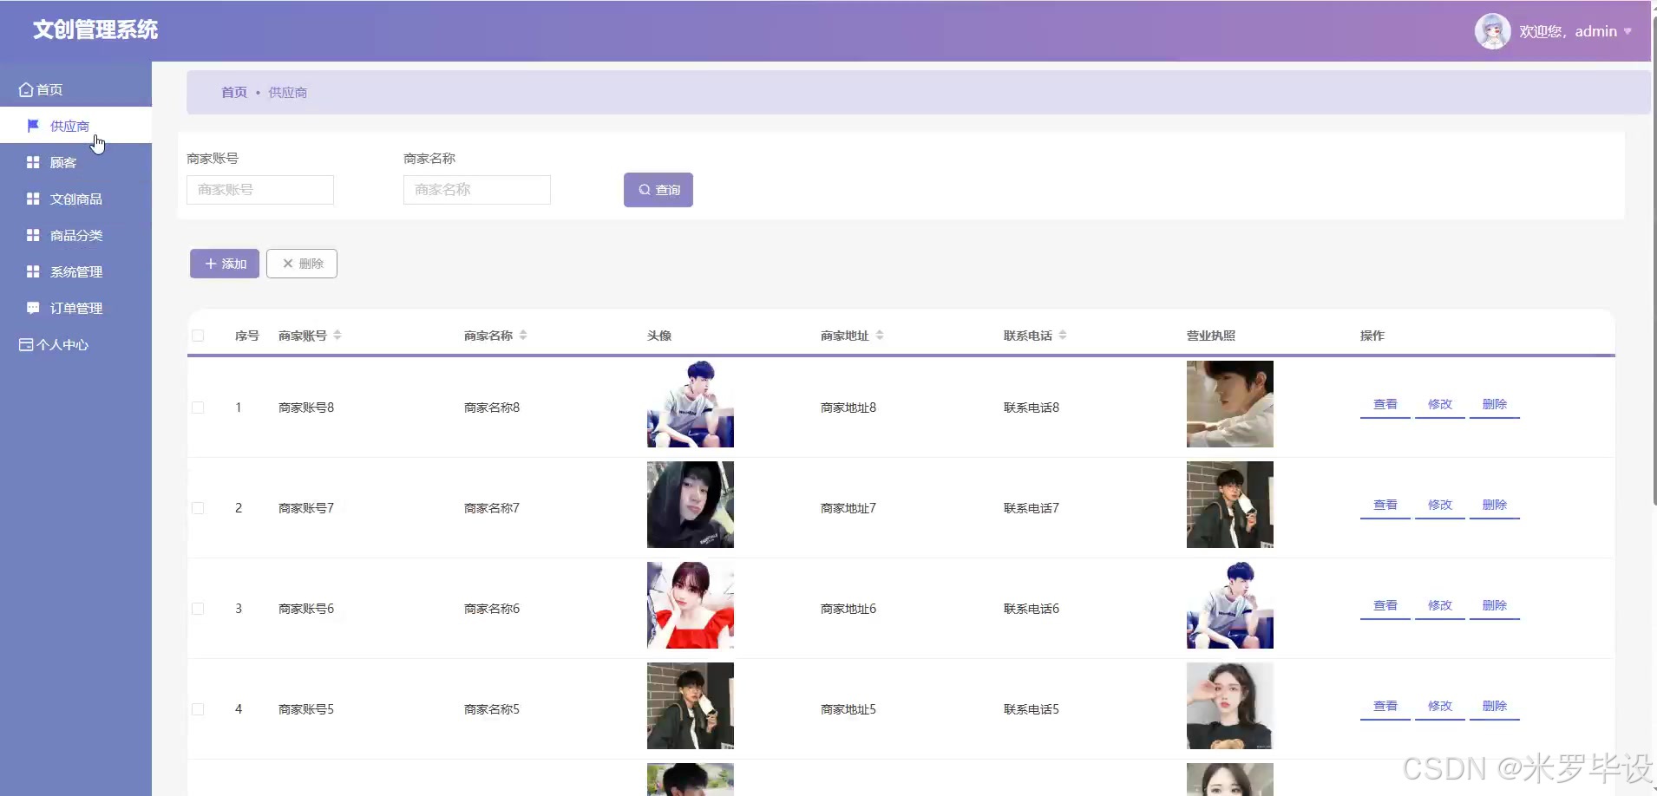The image size is (1657, 796).
Task: Click the home icon beside 首页 in sidebar
Action: (x=26, y=89)
